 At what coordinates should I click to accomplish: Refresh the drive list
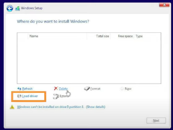point(27,89)
